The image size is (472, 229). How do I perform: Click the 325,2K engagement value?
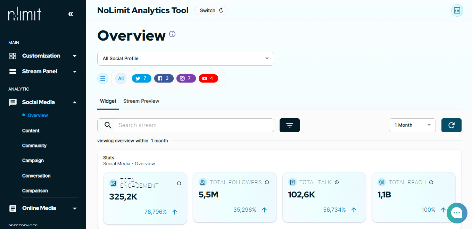[123, 197]
